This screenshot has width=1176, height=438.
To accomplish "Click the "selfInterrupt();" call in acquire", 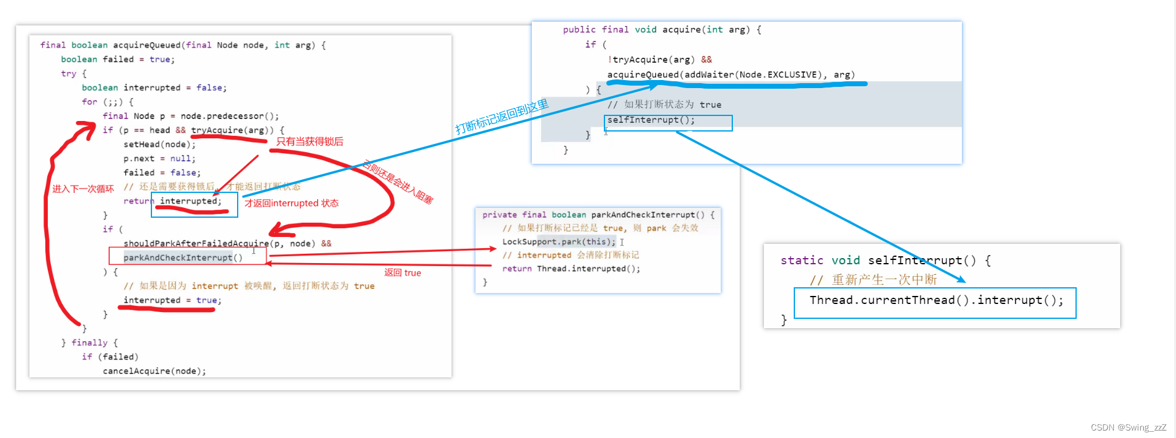I will point(651,120).
